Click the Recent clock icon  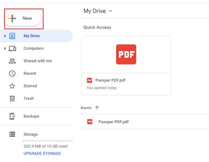click(12, 74)
